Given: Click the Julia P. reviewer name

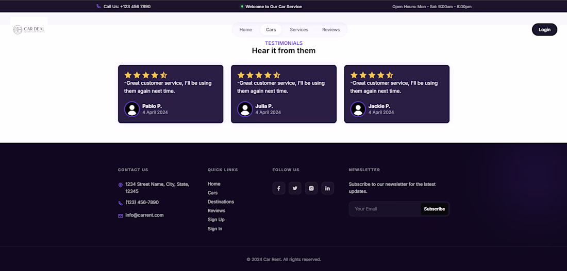Looking at the screenshot, I should click(x=264, y=106).
